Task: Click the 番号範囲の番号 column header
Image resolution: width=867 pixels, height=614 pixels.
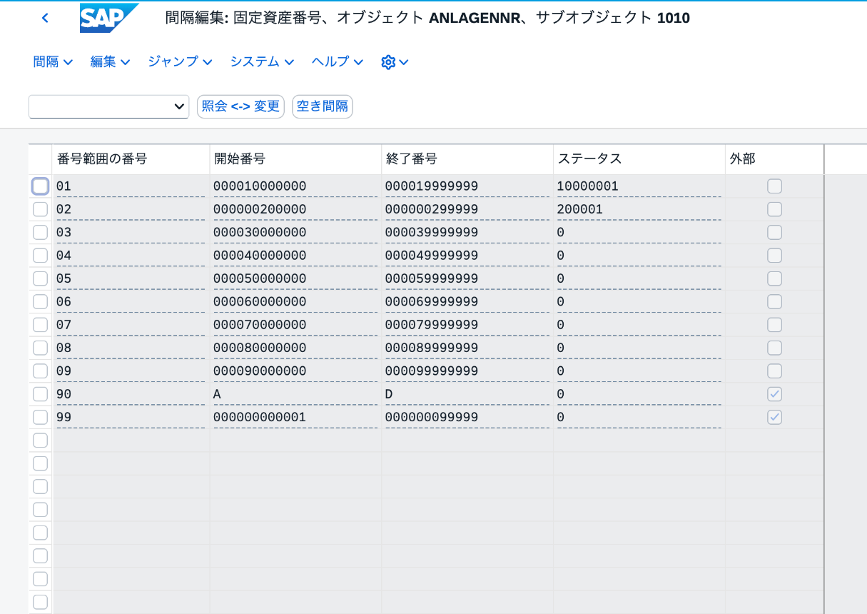Action: tap(131, 159)
